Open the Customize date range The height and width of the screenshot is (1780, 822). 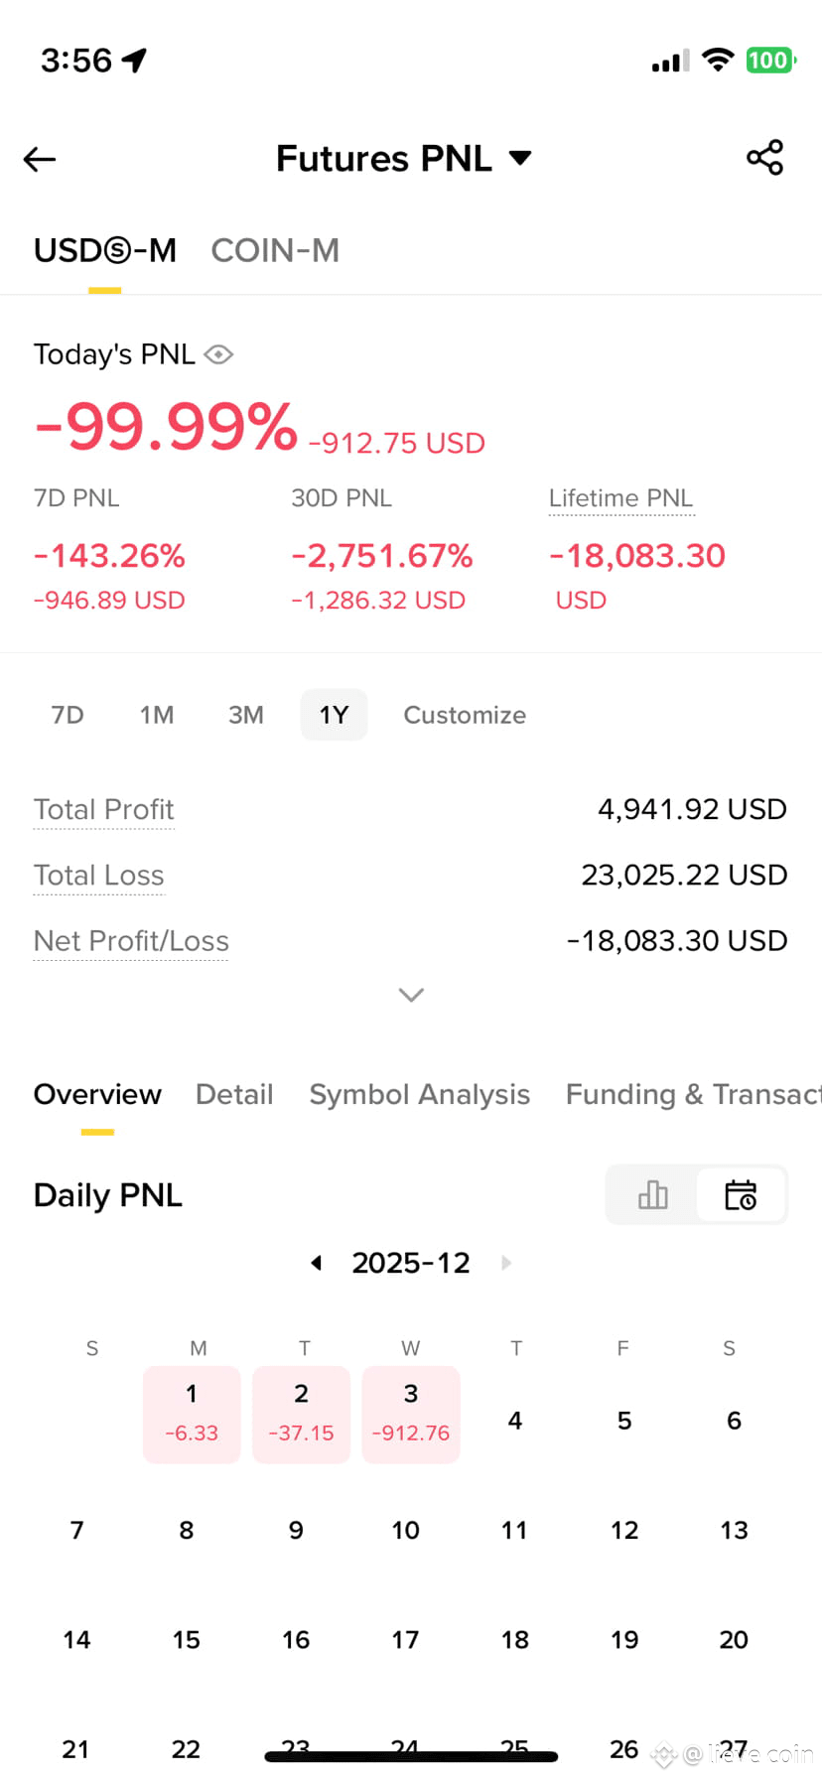465,715
